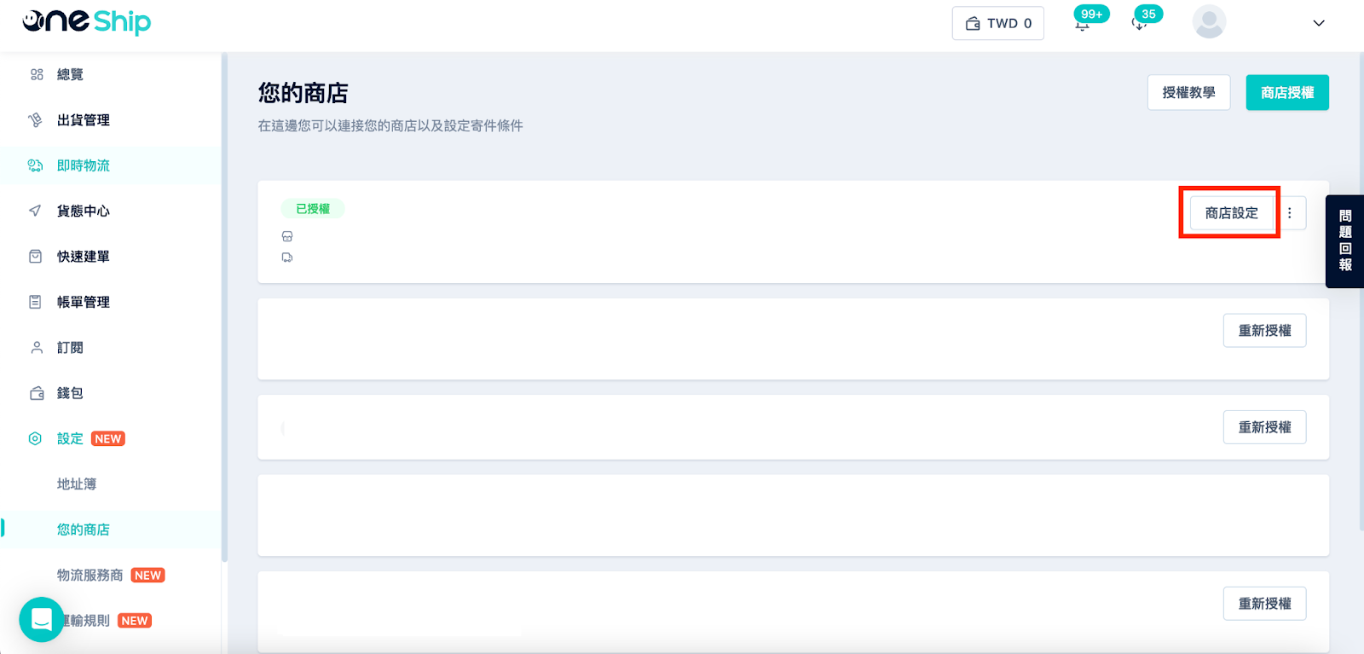Click the 商店設定 button

pos(1231,213)
